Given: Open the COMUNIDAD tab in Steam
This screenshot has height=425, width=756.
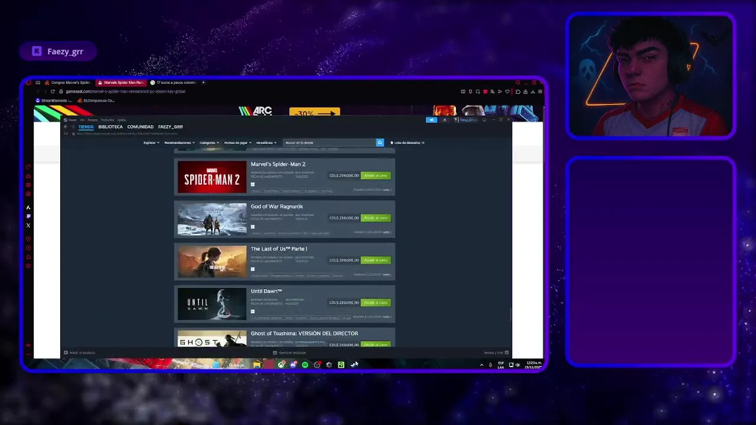Looking at the screenshot, I should pos(141,126).
